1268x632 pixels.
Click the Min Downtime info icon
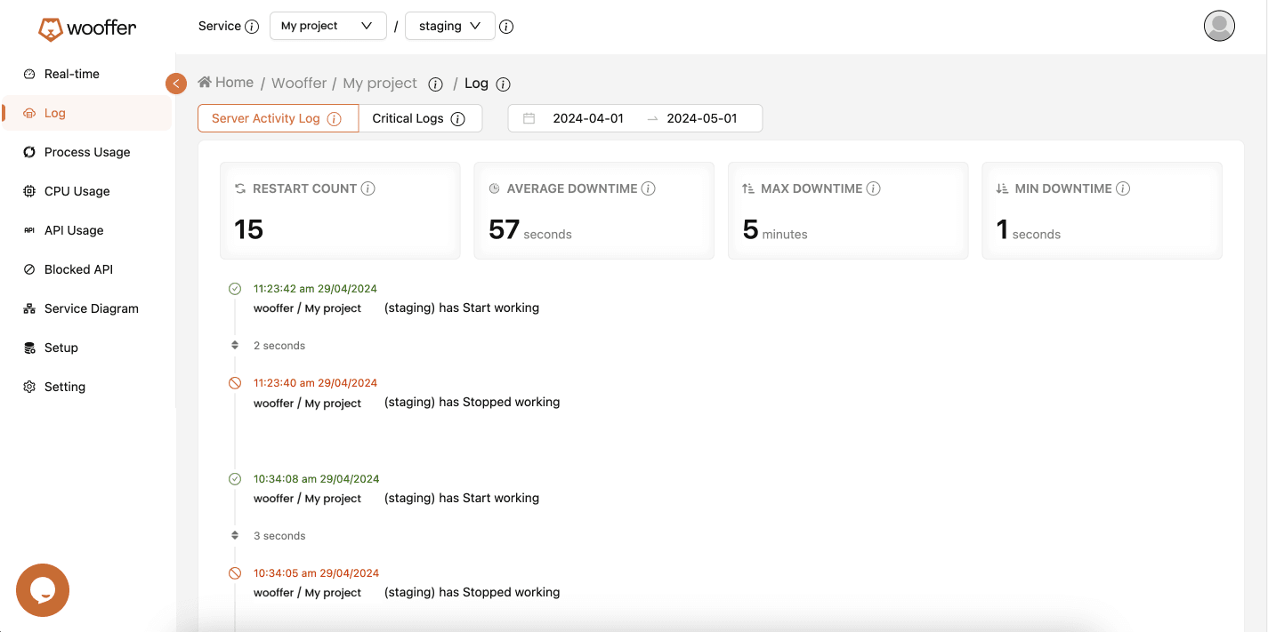pos(1123,188)
